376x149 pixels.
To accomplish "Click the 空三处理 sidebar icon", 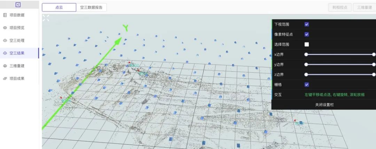I will pyautogui.click(x=5, y=41).
